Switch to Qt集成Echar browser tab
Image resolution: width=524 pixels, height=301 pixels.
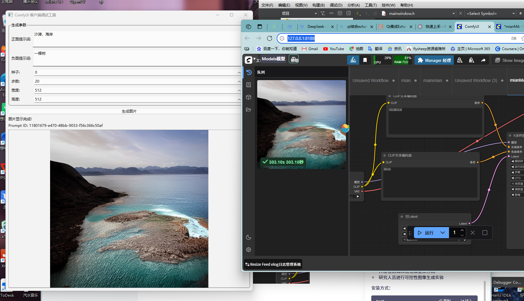point(395,27)
